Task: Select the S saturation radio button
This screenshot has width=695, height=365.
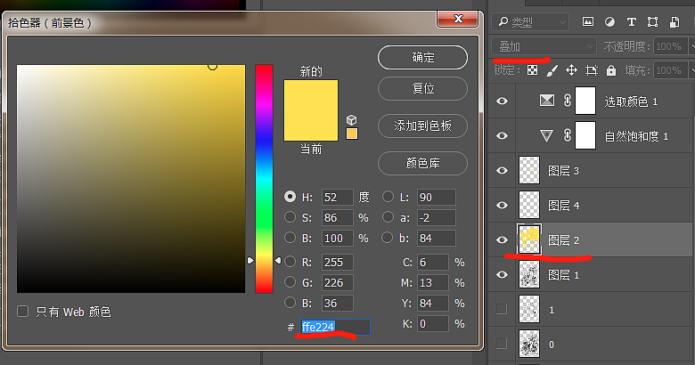Action: [290, 217]
